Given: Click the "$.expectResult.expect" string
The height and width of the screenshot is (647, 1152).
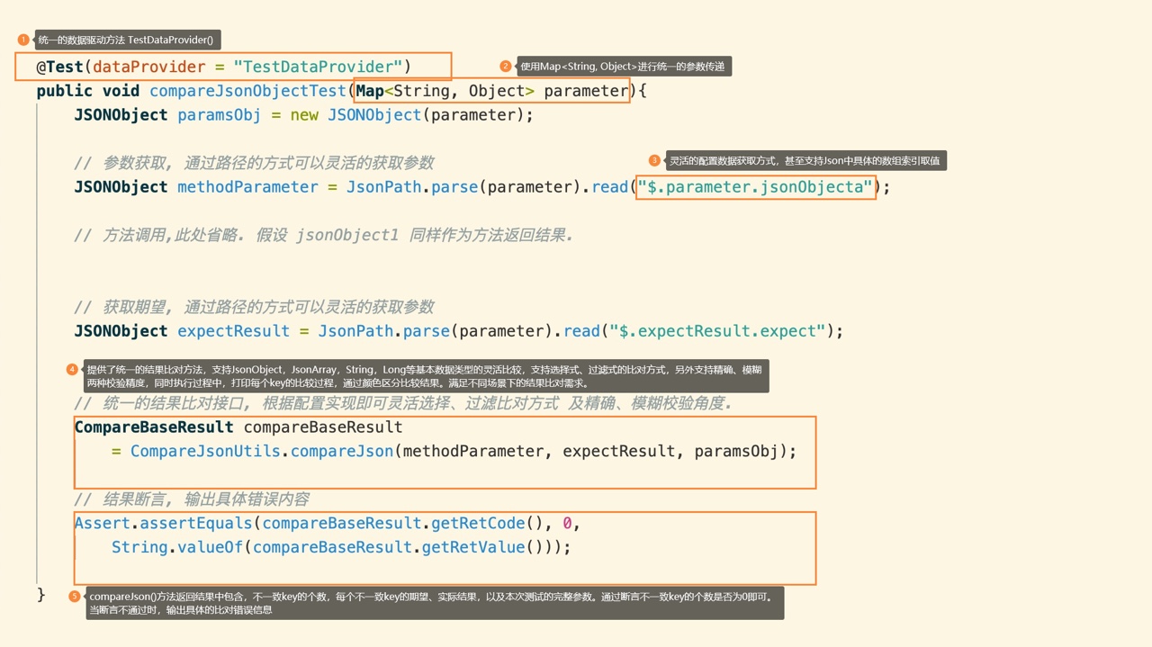Looking at the screenshot, I should [x=717, y=331].
